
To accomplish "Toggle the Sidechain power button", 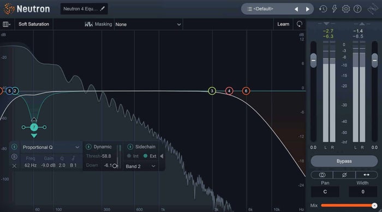I will [x=130, y=146].
